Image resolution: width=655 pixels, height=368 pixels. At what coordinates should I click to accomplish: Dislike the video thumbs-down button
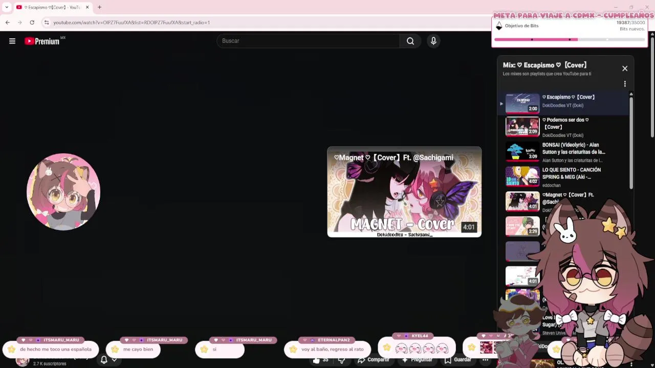[x=342, y=360]
